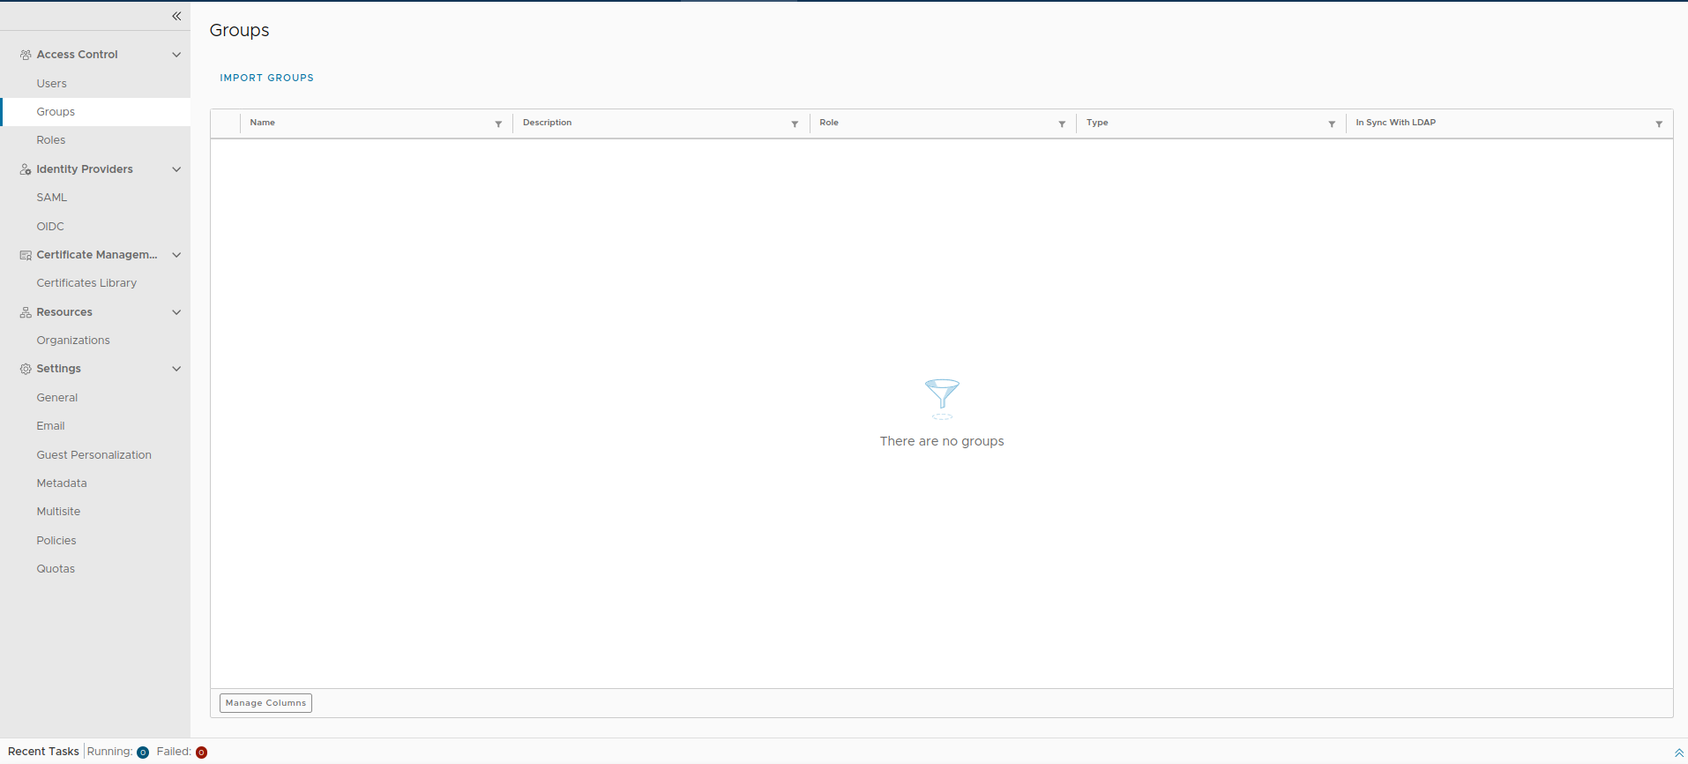
Task: Sort the table by Name header
Action: [263, 123]
